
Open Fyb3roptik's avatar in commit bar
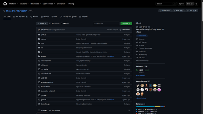point(39,30)
